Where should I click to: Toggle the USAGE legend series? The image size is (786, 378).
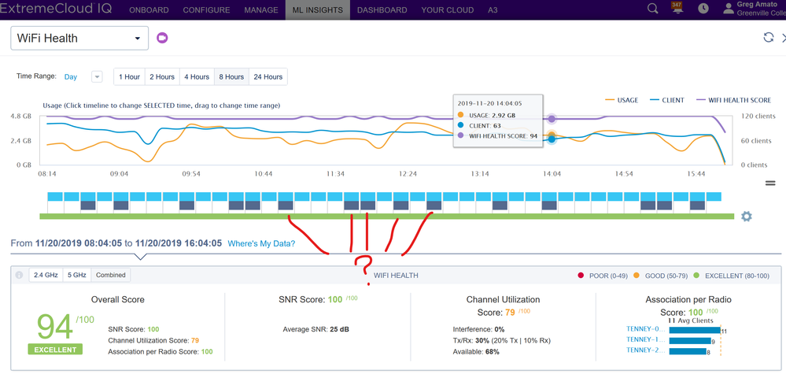click(x=622, y=100)
